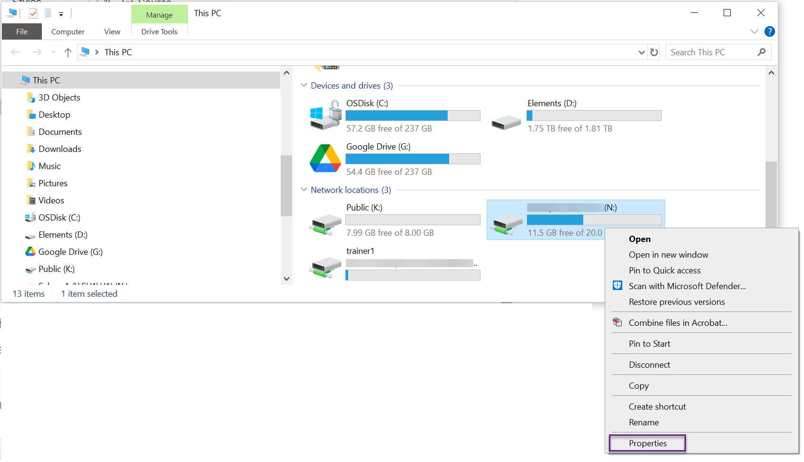Click the breadcrumb chevron before This PC
Viewport: 804px width, 462px height.
pos(97,52)
